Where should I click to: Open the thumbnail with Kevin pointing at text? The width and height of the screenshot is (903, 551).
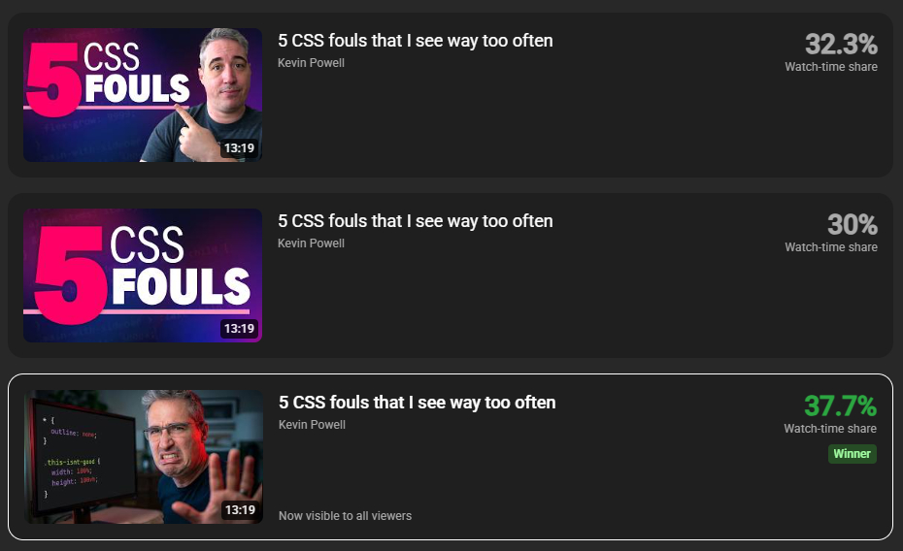(143, 95)
